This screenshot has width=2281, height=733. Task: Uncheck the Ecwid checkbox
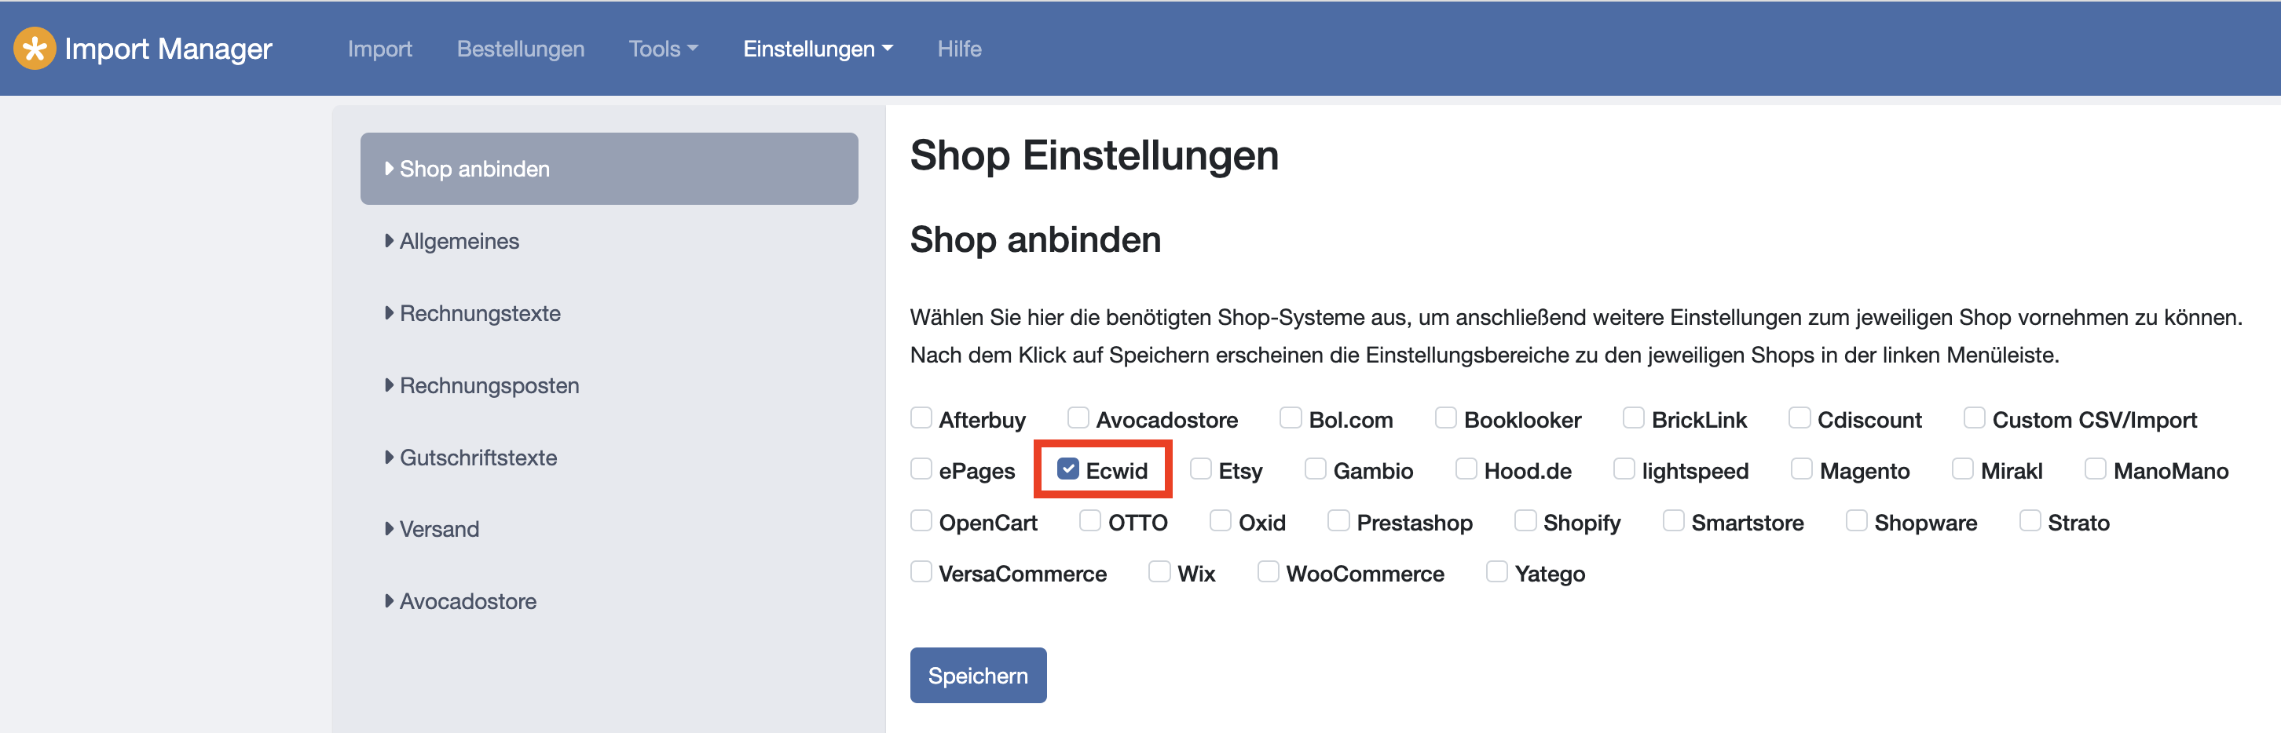tap(1068, 469)
